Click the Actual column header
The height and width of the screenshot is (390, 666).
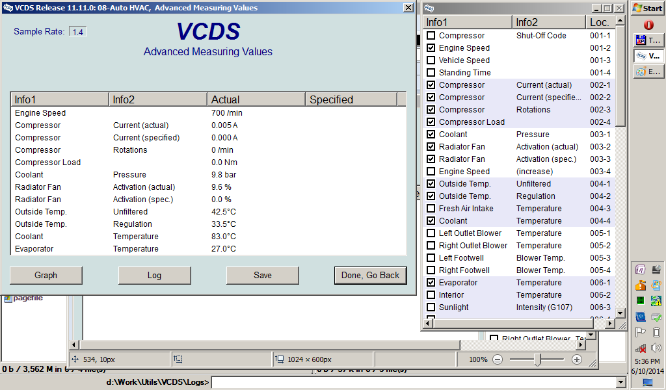pyautogui.click(x=256, y=99)
